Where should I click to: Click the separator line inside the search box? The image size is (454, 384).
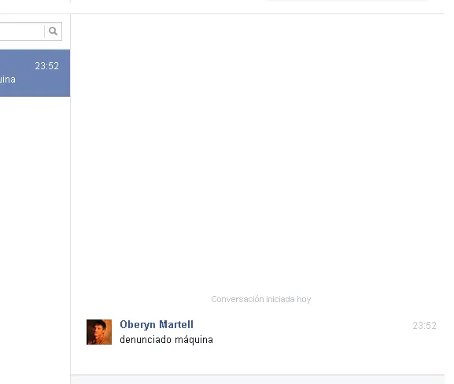pyautogui.click(x=44, y=31)
